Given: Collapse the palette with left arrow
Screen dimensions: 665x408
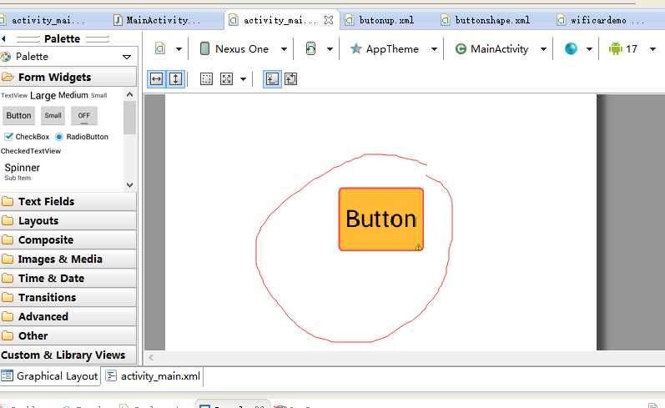Looking at the screenshot, I should 3,39.
